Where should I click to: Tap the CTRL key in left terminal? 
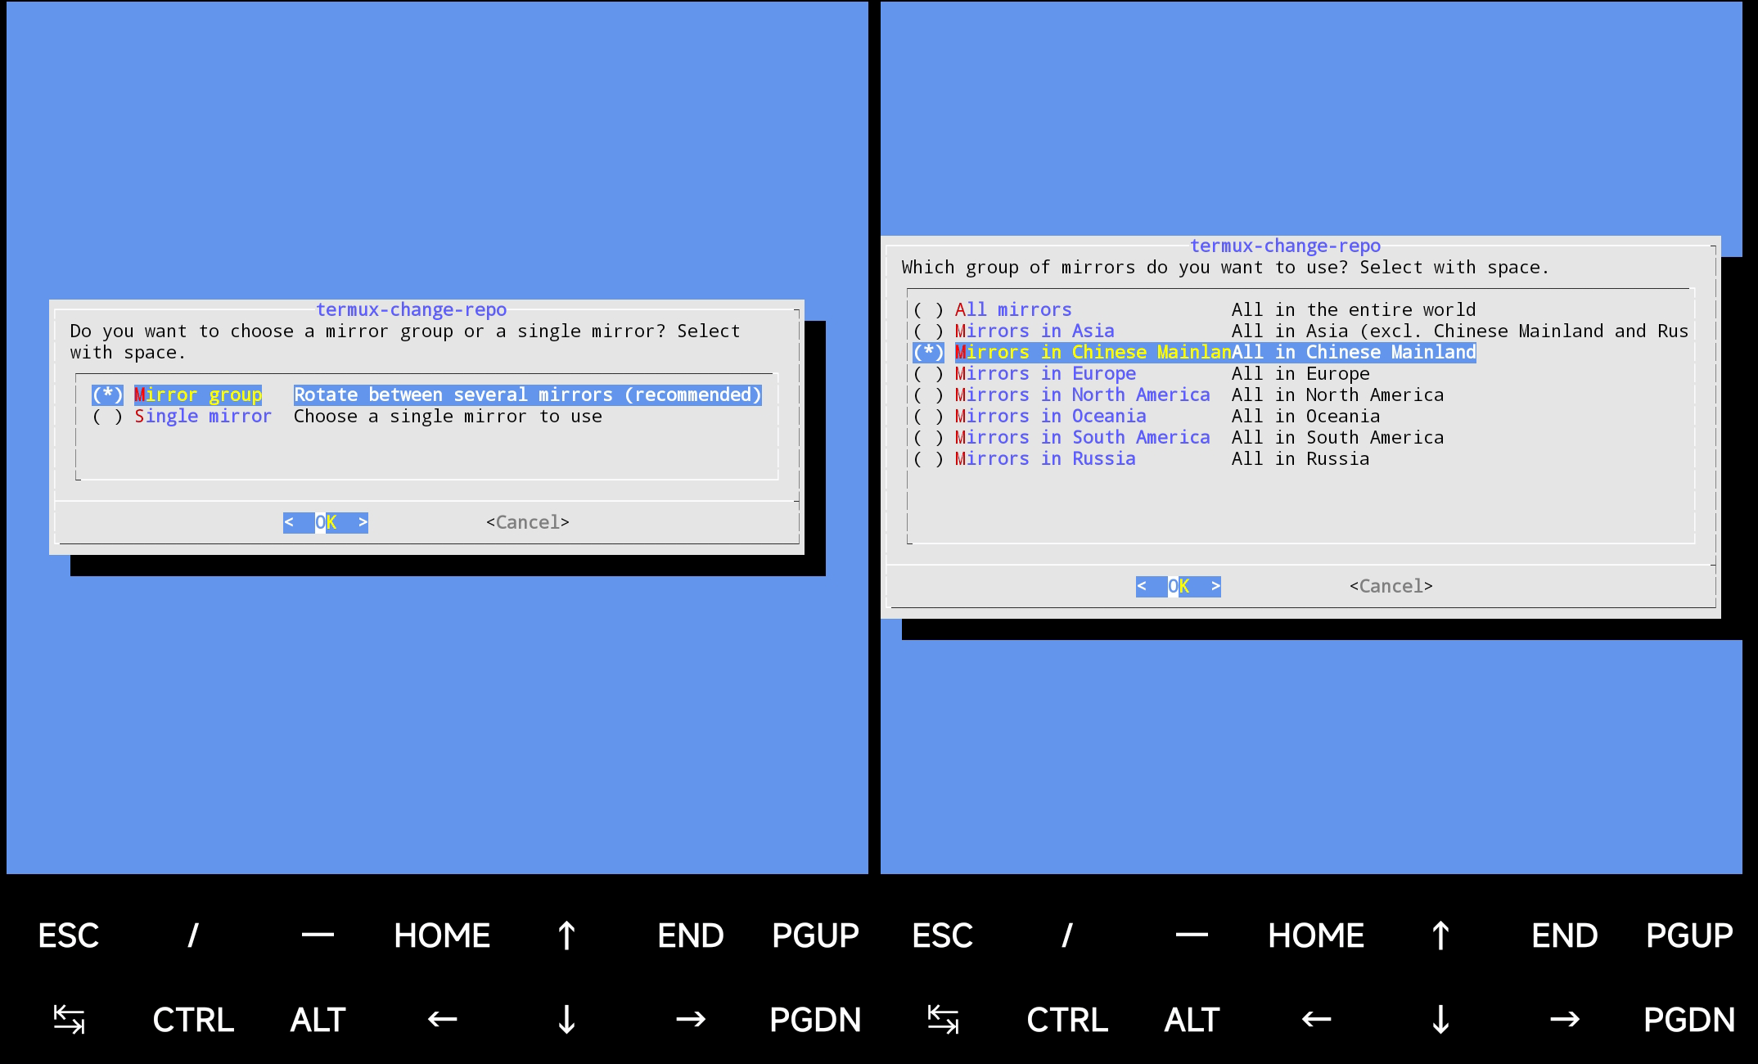click(193, 1020)
